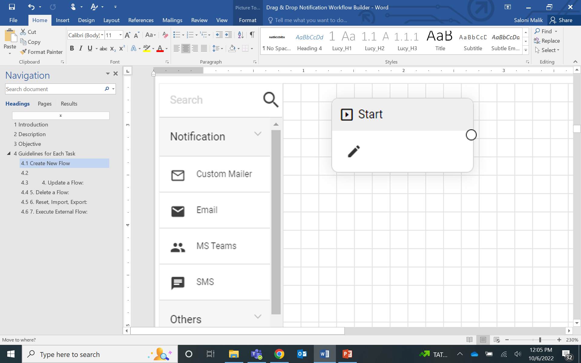Switch to Pages tab in Navigation pane
Image resolution: width=581 pixels, height=363 pixels.
(x=44, y=104)
